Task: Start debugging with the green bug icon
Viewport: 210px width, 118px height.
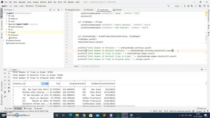Action: 188,6
